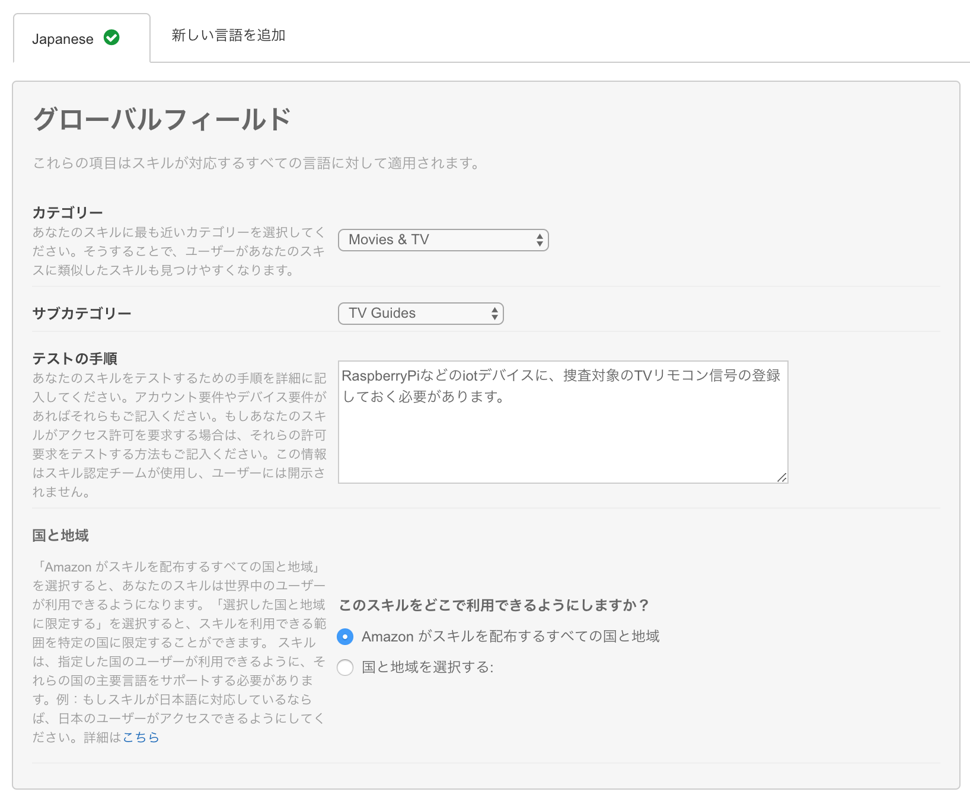
Task: Click the グローバルフィールド heading
Action: [x=162, y=119]
